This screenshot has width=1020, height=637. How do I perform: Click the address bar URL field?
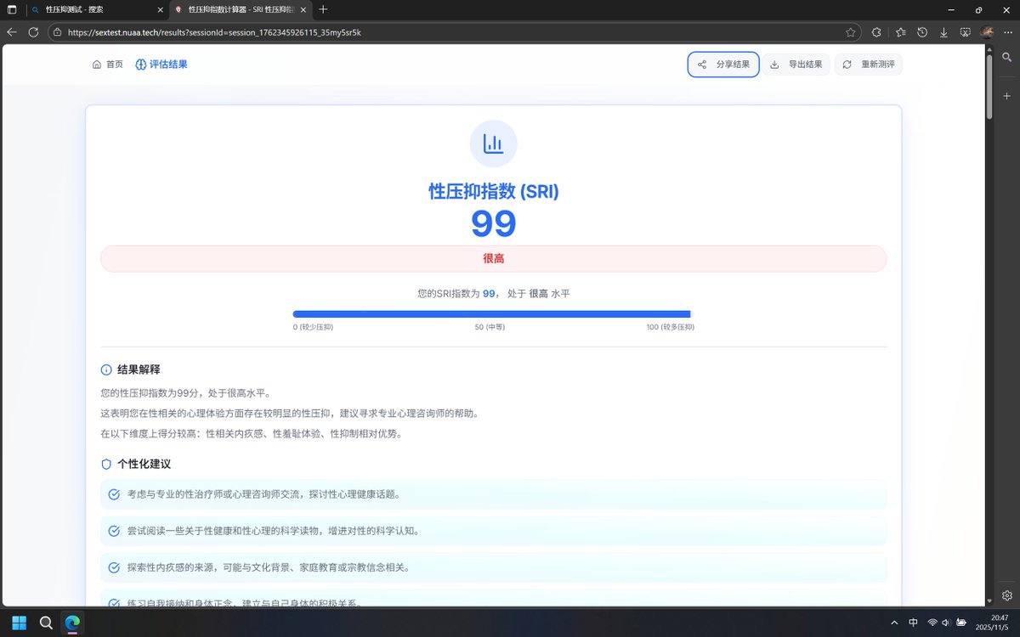tap(452, 32)
